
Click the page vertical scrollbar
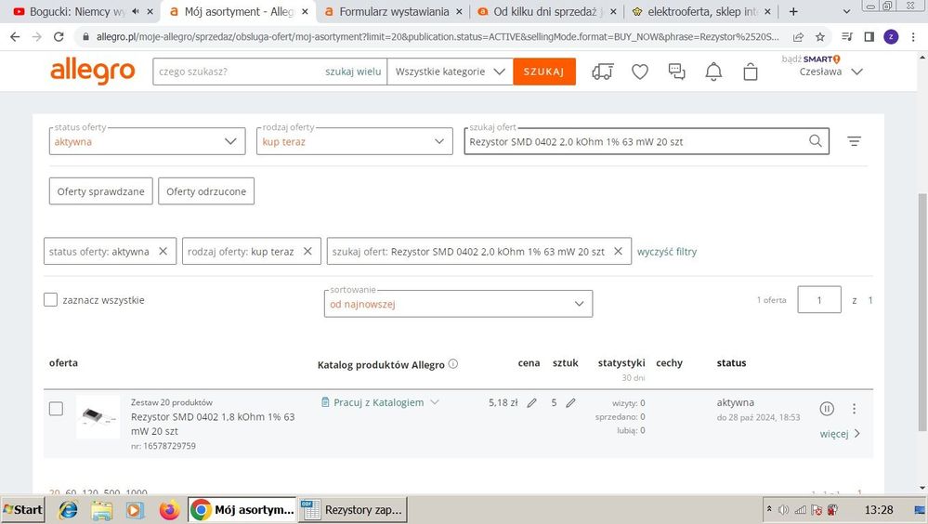click(x=922, y=311)
